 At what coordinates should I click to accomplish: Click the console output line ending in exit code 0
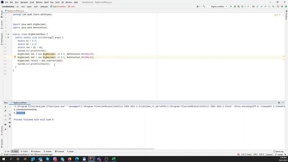[34, 120]
